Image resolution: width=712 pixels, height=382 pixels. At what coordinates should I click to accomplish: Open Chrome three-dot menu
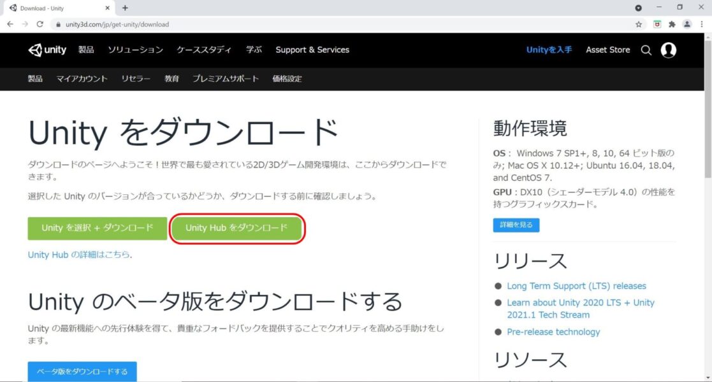[702, 24]
